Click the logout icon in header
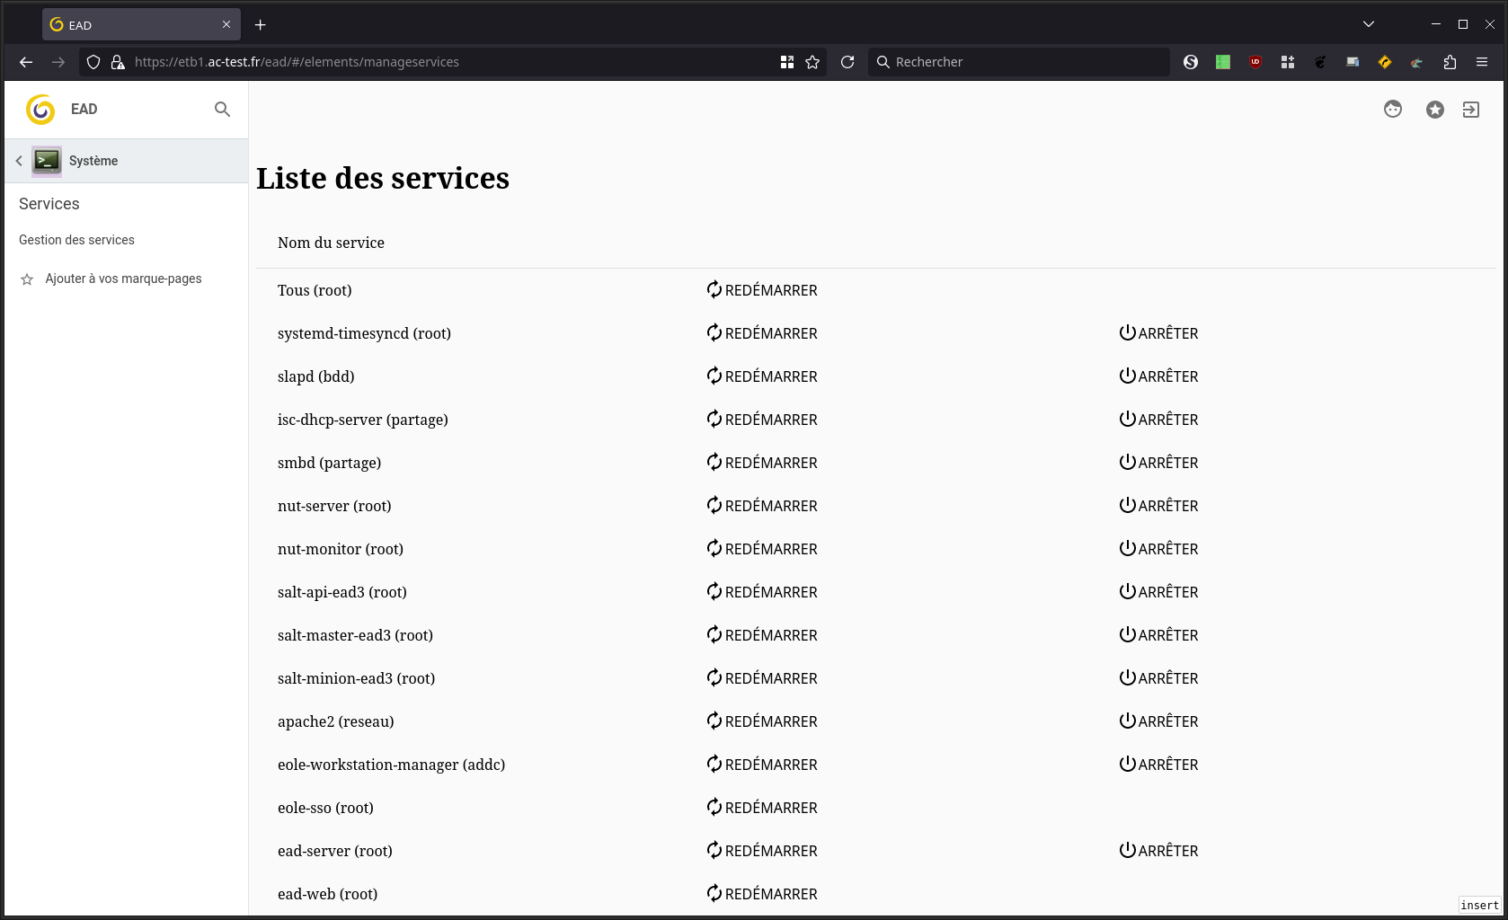 (x=1471, y=110)
